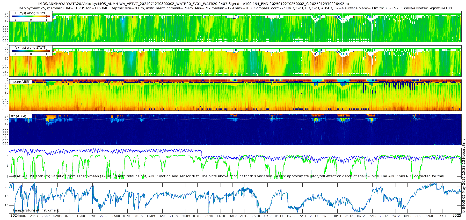Click the V velocity colorbar legend
Image resolution: width=466 pixels, height=220 pixels.
click(31, 51)
